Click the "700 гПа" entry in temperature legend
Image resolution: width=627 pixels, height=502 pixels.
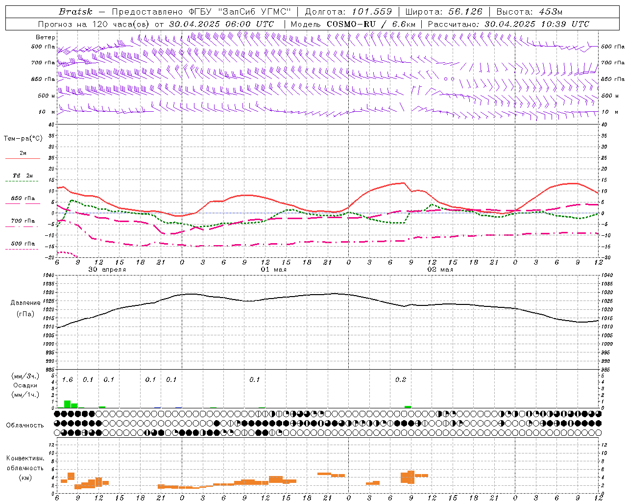[23, 221]
